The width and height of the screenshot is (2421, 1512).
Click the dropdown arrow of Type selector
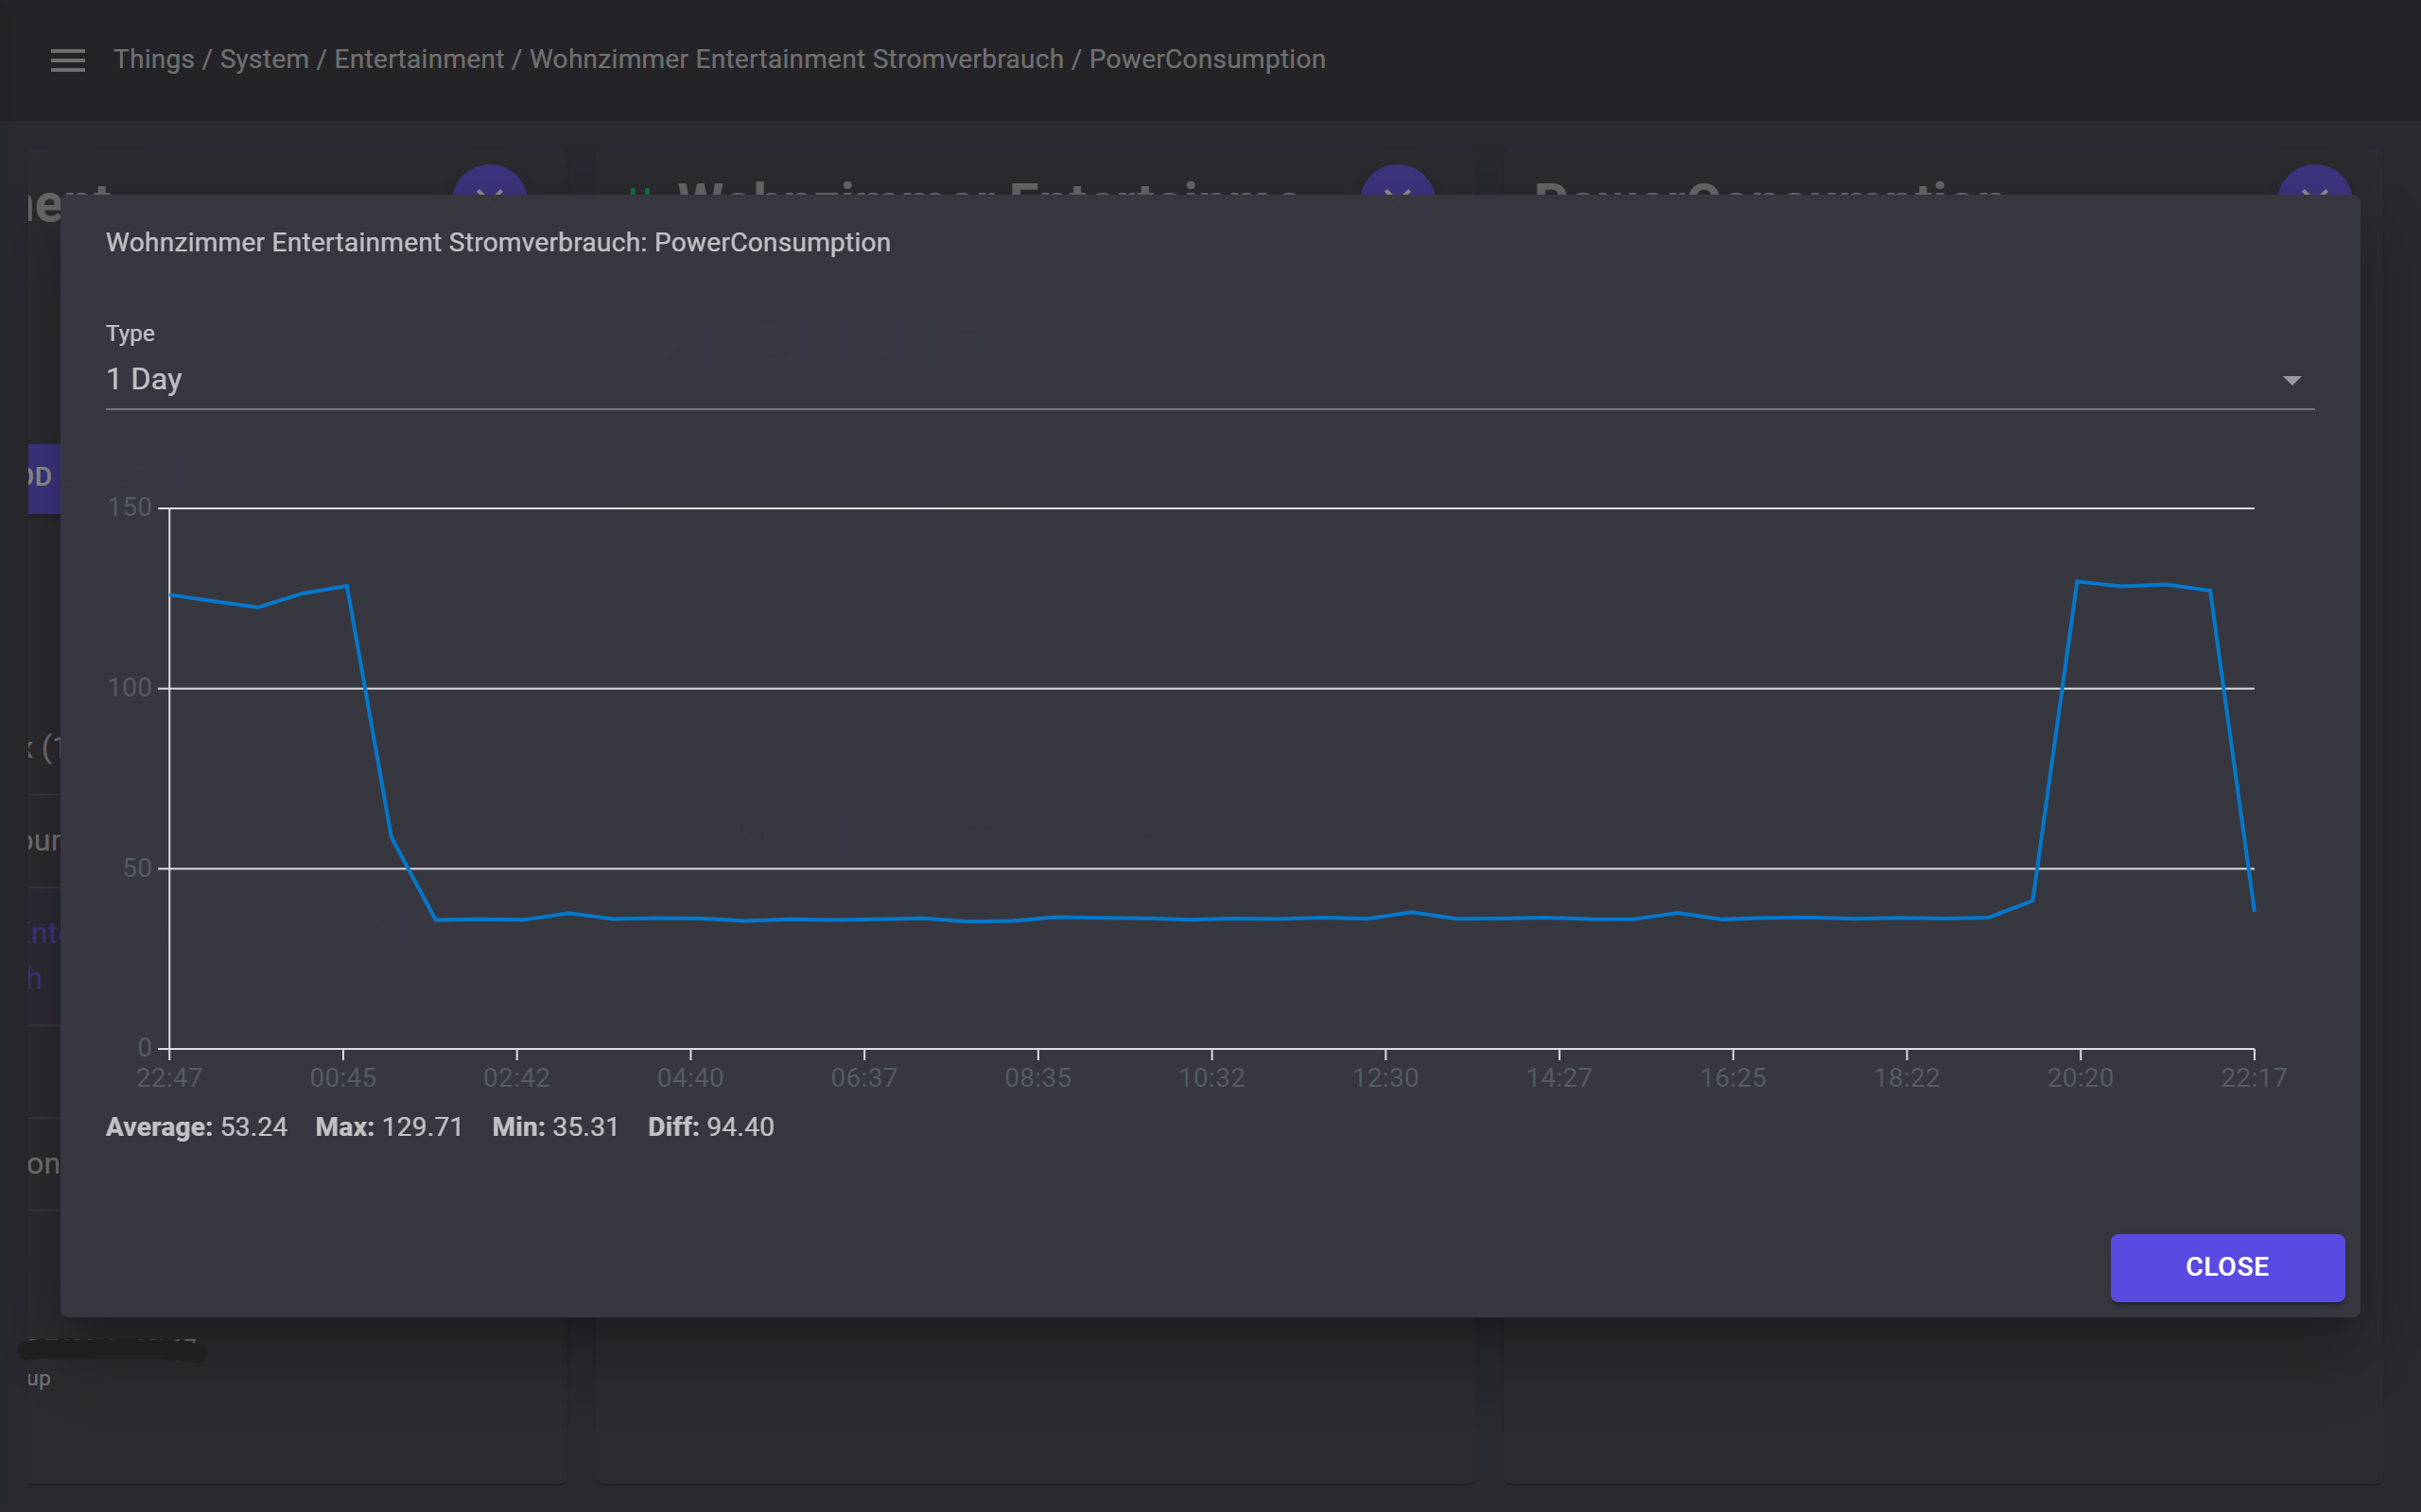pos(2290,380)
